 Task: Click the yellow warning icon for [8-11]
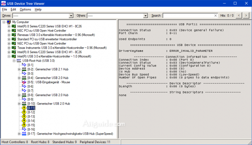click(x=24, y=108)
